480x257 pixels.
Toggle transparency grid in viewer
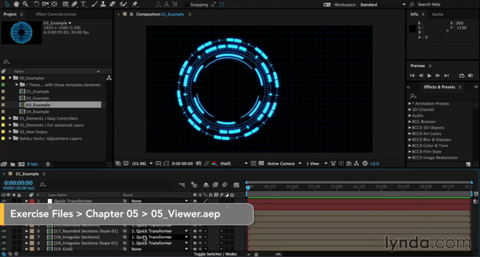pos(261,163)
